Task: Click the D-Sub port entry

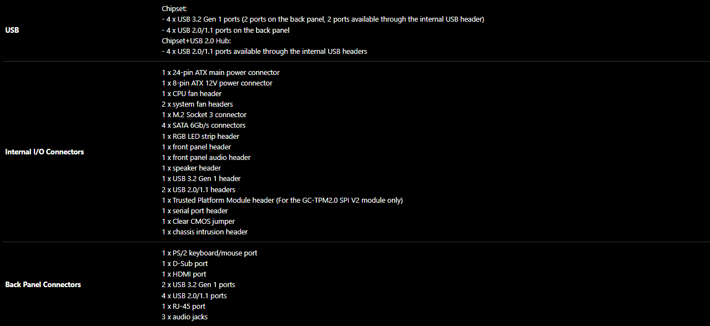Action: (x=185, y=264)
